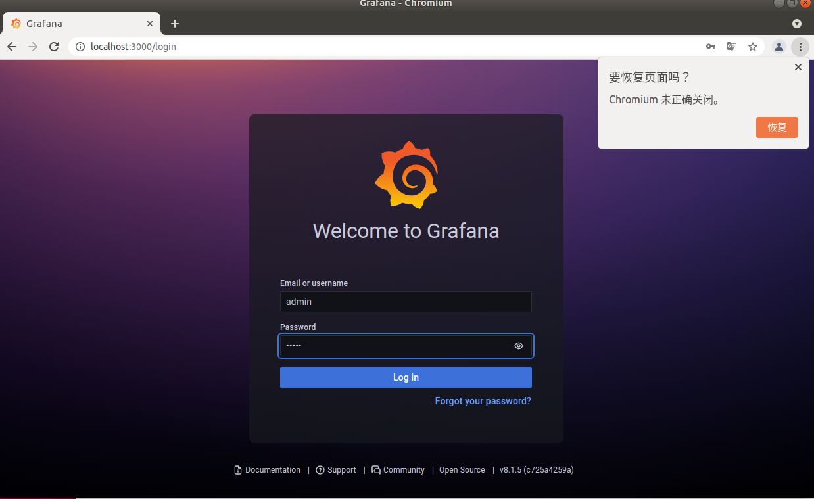814x499 pixels.
Task: Click the site information icon in address bar
Action: pos(80,47)
